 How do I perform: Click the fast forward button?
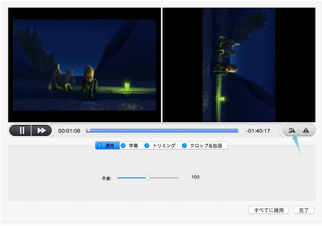pos(41,131)
